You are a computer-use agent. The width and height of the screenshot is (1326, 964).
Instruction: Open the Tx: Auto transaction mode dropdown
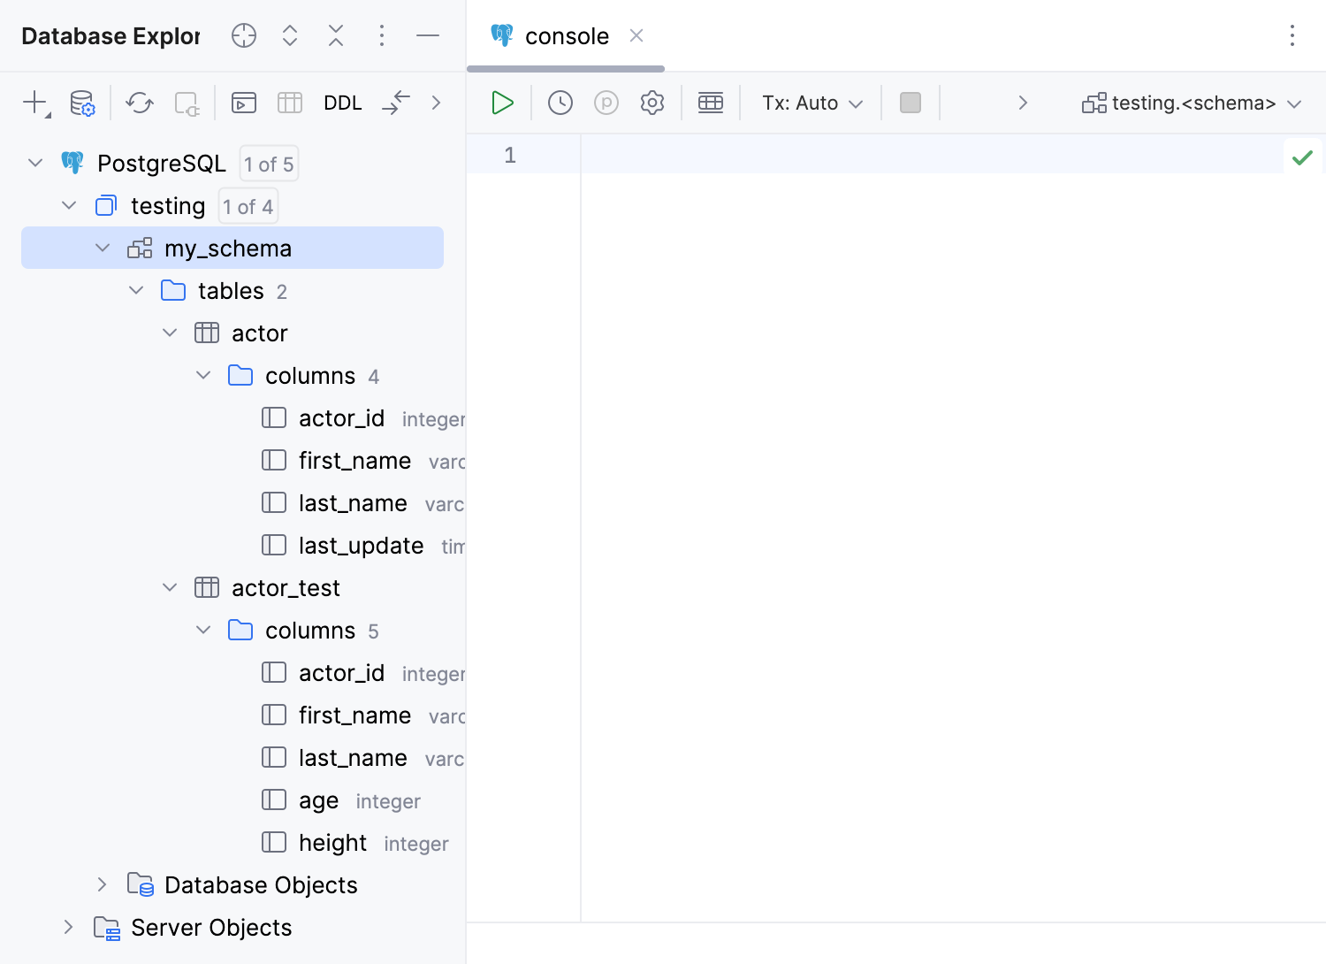(x=809, y=103)
